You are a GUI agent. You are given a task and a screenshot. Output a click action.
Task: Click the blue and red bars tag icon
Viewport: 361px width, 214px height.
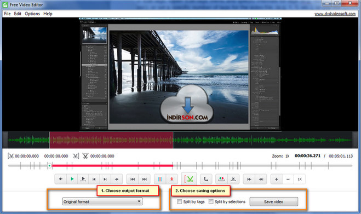(x=160, y=179)
